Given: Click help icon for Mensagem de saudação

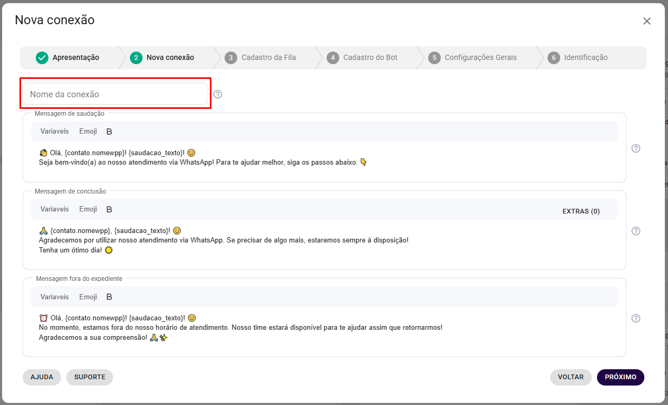Looking at the screenshot, I should coord(635,148).
